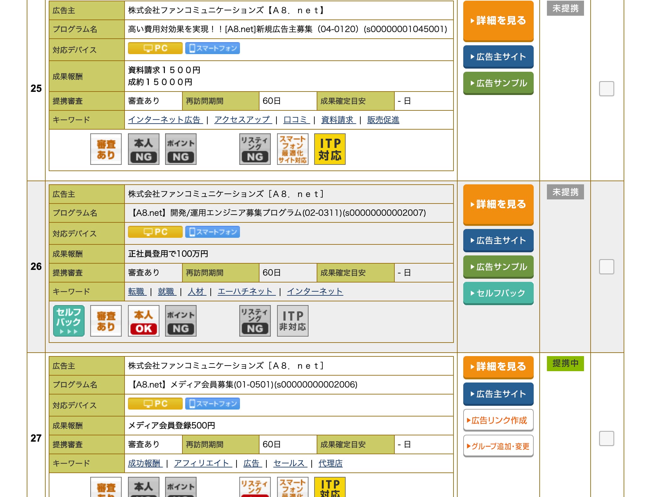Click ポイントNG icon in program 26
The height and width of the screenshot is (497, 651).
coord(181,321)
